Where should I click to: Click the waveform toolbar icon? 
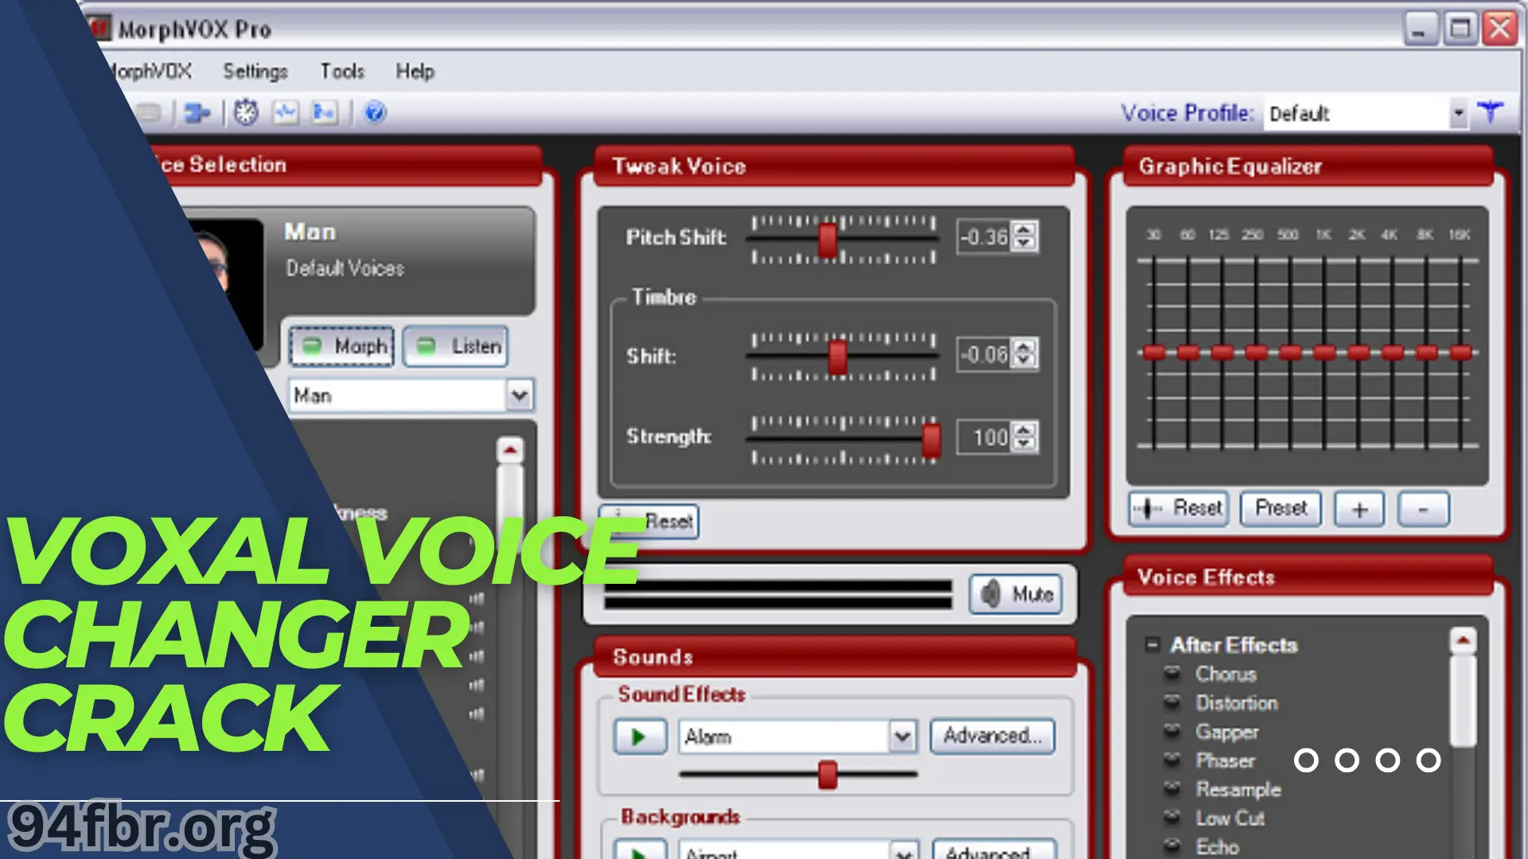point(285,113)
